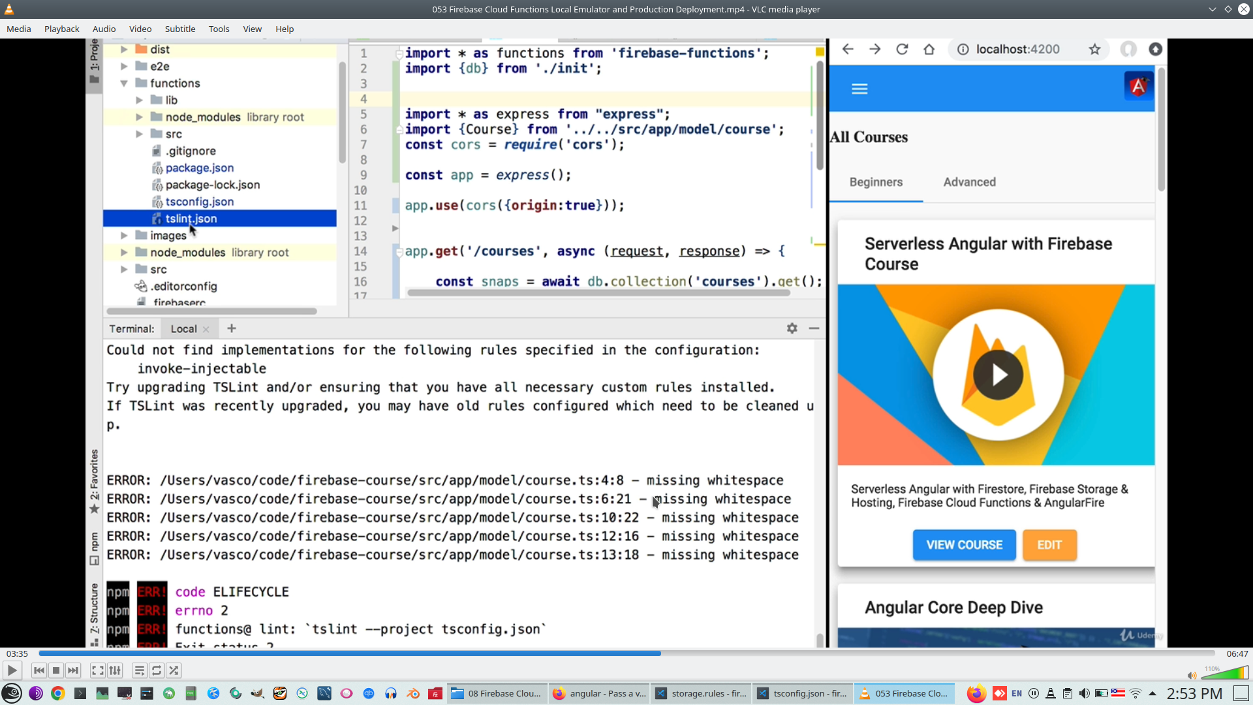Open FileZilla from the taskbar

coord(435,693)
